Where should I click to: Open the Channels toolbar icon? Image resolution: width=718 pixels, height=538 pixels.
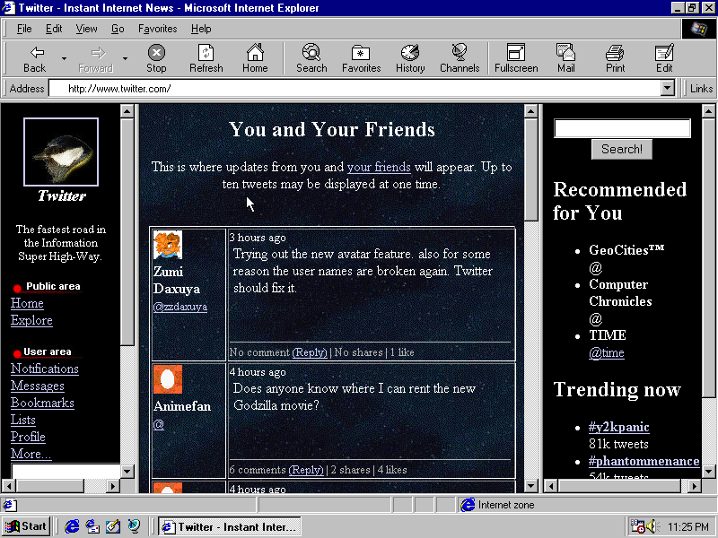tap(460, 58)
